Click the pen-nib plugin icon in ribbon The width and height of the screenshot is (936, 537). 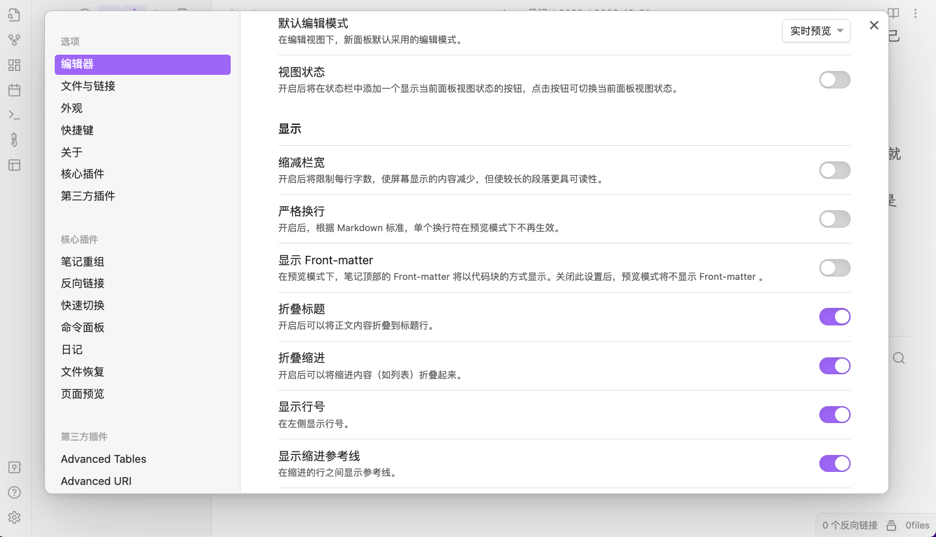click(x=14, y=140)
